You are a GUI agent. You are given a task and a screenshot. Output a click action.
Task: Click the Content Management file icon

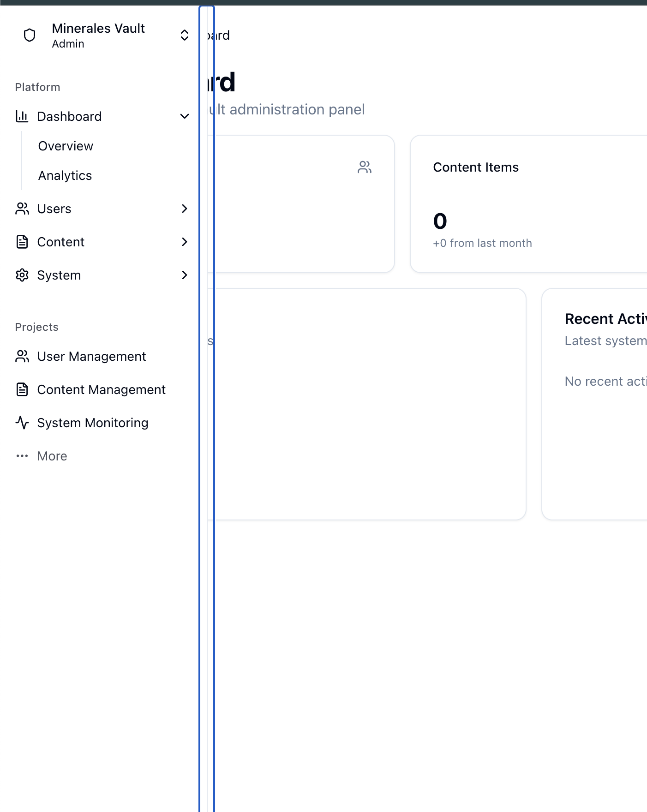(x=22, y=389)
